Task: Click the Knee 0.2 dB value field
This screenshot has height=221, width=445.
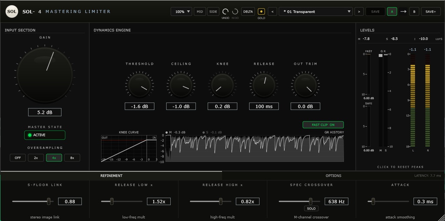Action: [x=222, y=106]
